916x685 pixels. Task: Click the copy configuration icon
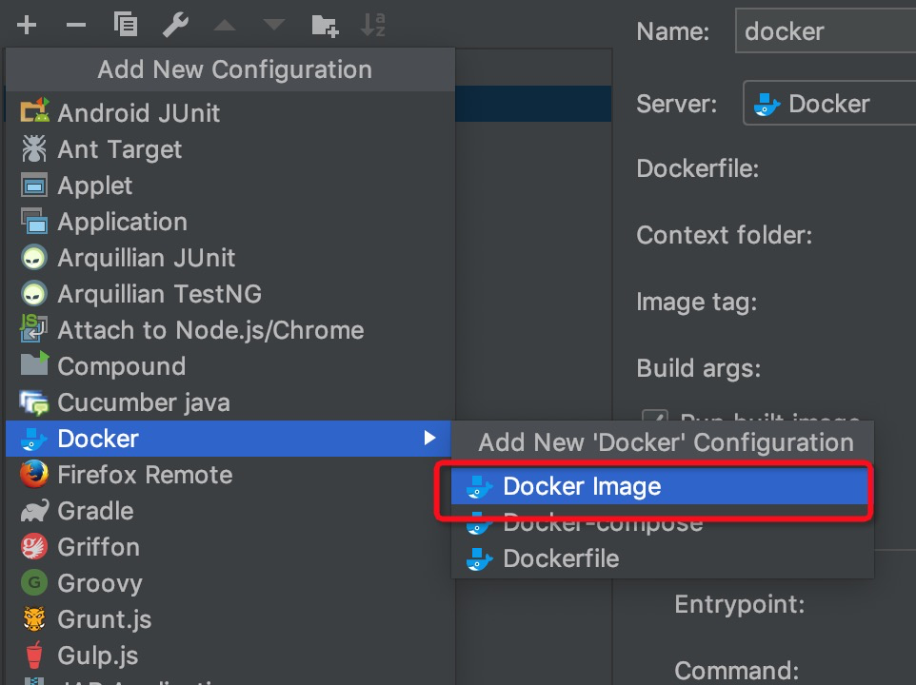[x=125, y=26]
